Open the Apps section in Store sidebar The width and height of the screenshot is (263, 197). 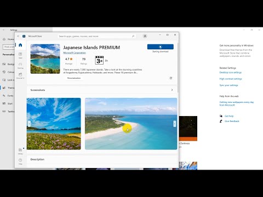pos(20,55)
